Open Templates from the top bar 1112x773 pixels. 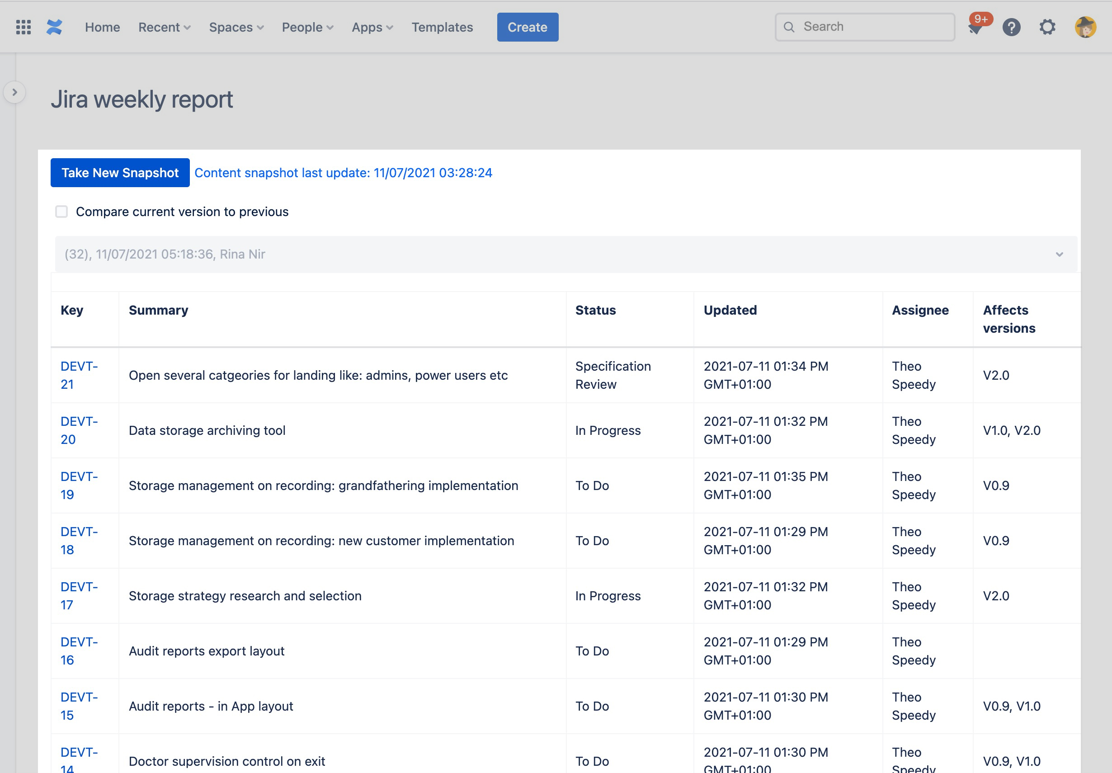click(442, 27)
